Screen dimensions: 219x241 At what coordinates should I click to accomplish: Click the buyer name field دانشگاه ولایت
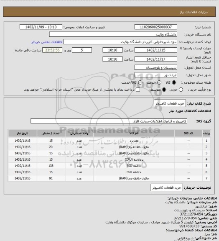[x=113, y=34]
